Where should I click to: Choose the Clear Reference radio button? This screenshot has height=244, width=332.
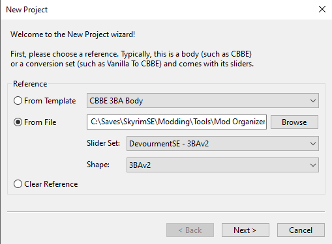(x=18, y=184)
